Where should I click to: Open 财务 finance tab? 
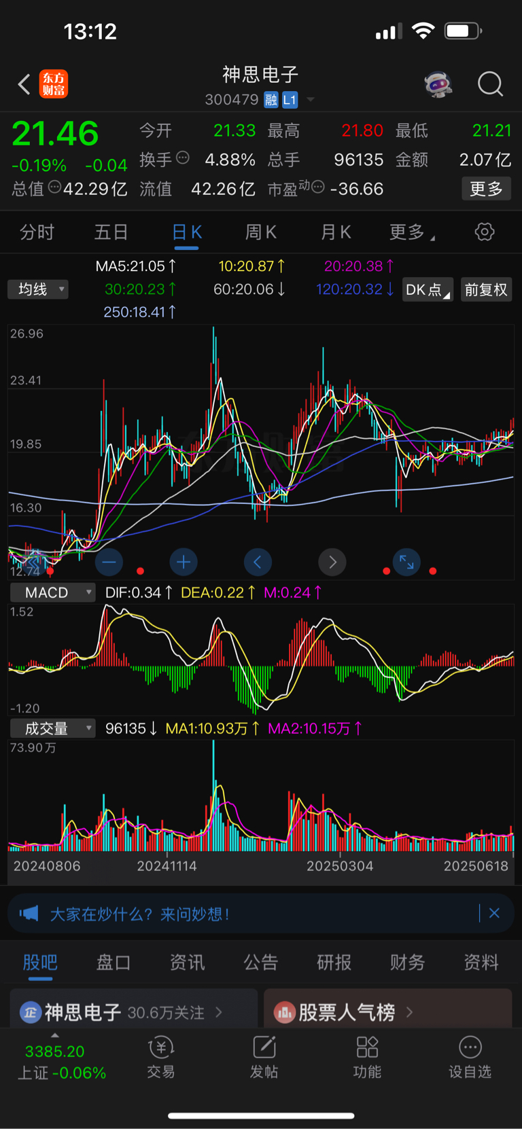tap(408, 962)
